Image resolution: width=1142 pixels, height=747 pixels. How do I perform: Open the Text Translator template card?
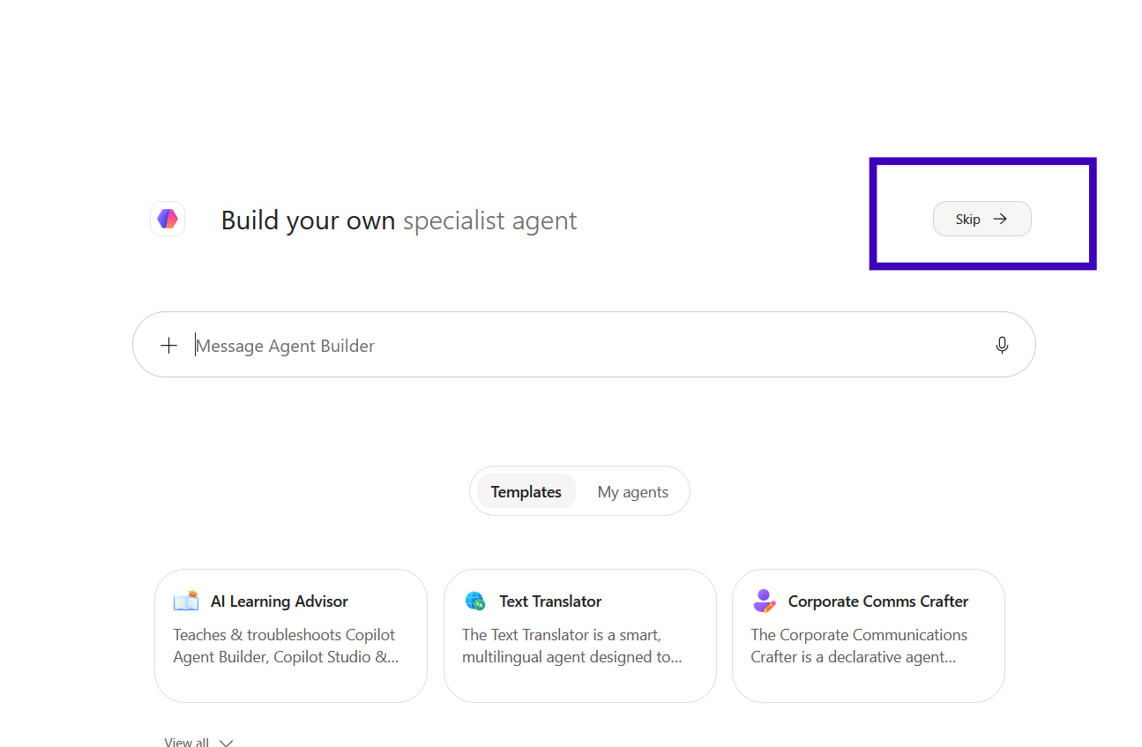pyautogui.click(x=580, y=636)
